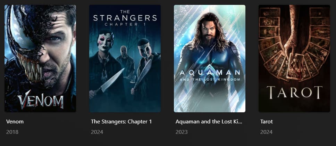Click the 2024 year under The Strangers

[x=97, y=132]
